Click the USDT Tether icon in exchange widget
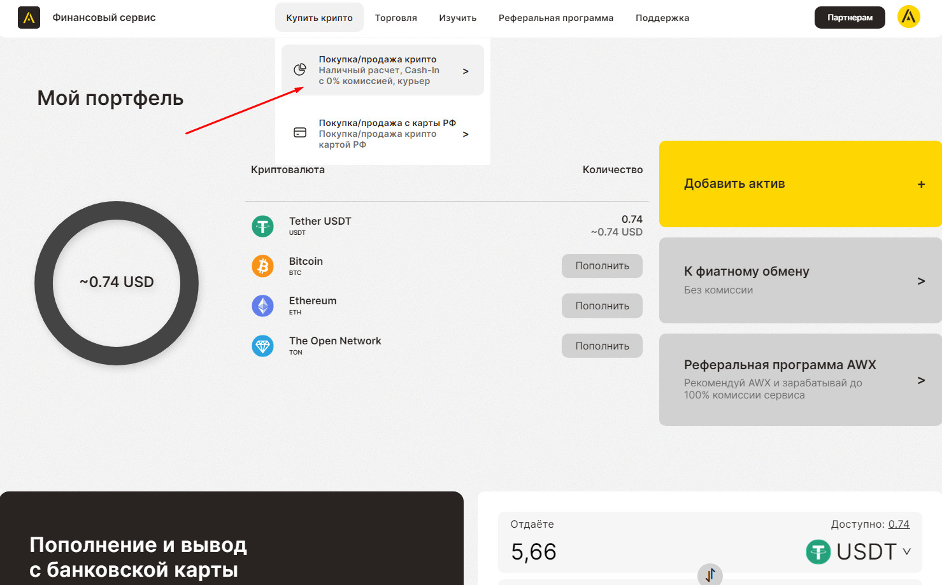Screen dimensions: 942x585 [818, 551]
